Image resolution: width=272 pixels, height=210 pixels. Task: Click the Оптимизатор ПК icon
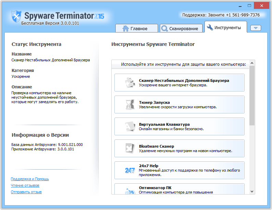[130, 192]
